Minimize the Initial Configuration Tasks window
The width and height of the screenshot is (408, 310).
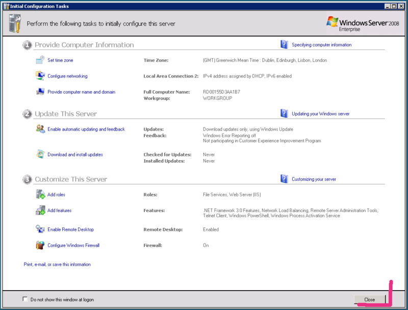click(x=388, y=6)
